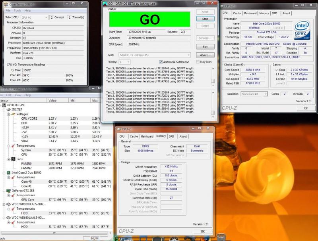Collapse the Voltages tree node
318x241 pixels.
[9, 114]
